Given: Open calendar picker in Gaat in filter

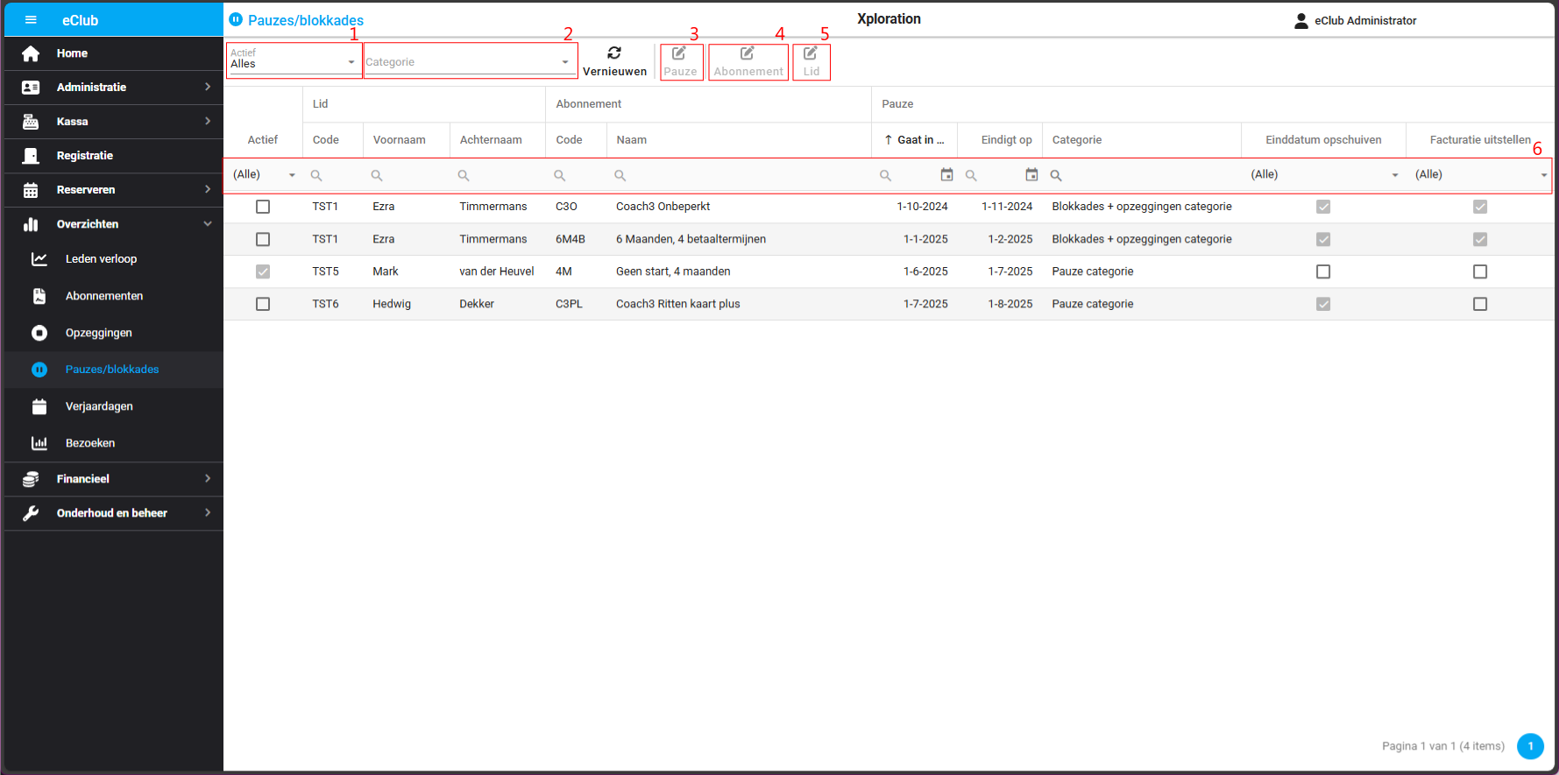Looking at the screenshot, I should coord(946,175).
